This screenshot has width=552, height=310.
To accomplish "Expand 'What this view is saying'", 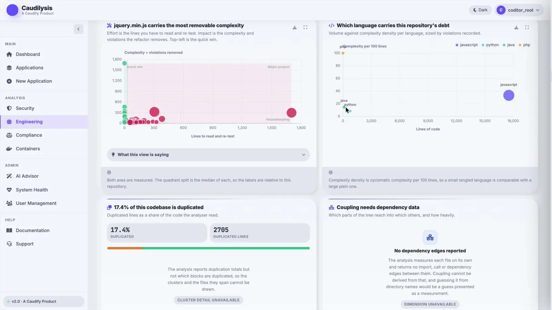I will pos(208,155).
